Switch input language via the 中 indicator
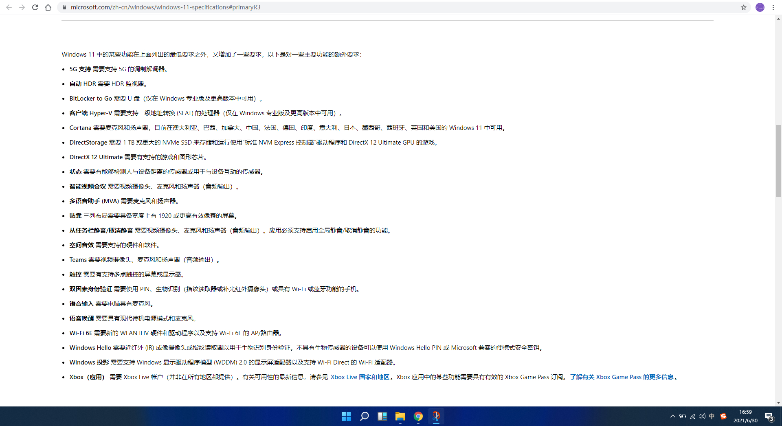The width and height of the screenshot is (782, 426). [x=712, y=416]
